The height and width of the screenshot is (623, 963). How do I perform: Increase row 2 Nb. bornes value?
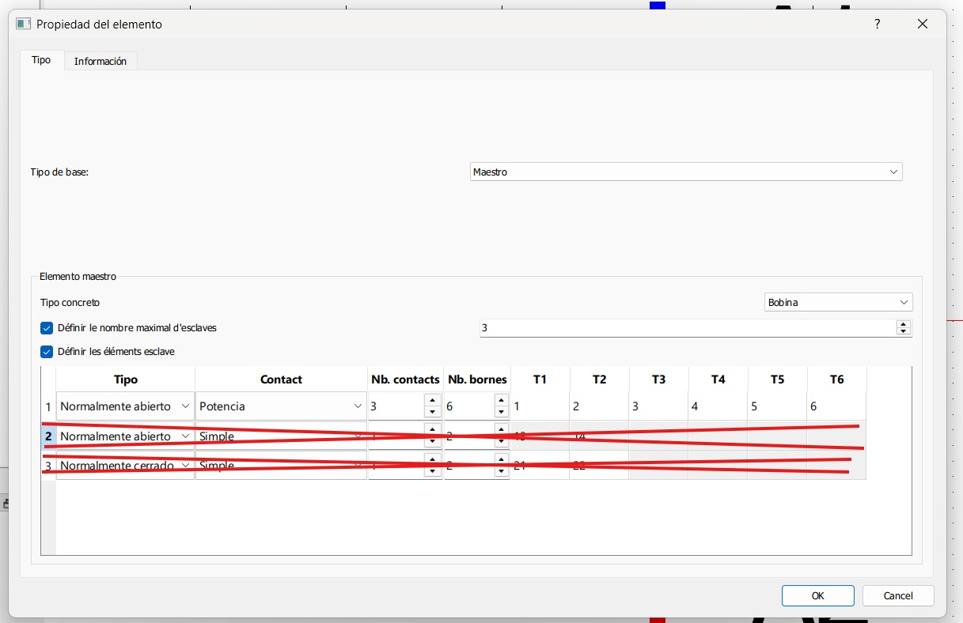pyautogui.click(x=501, y=430)
